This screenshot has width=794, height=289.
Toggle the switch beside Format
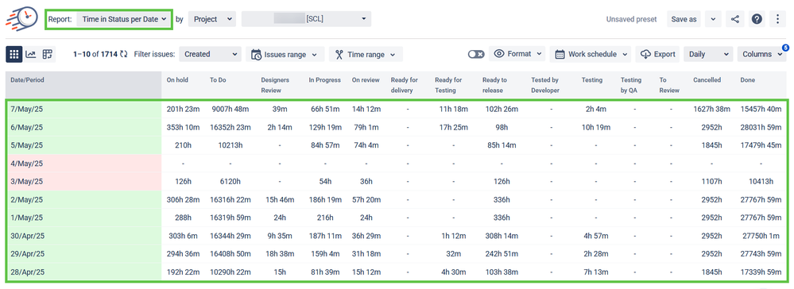point(477,54)
